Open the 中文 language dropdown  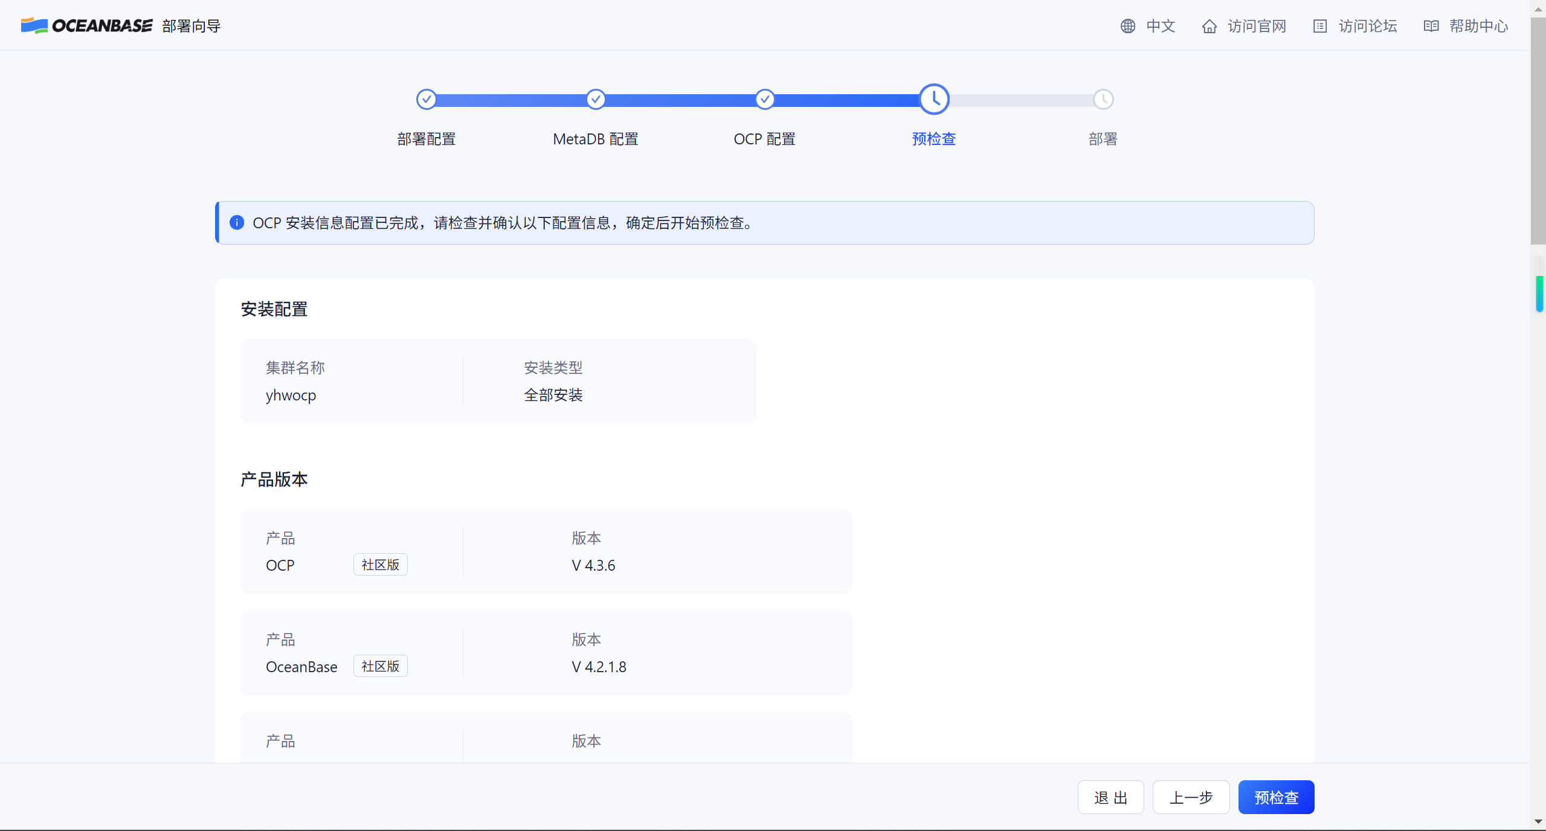(1160, 26)
